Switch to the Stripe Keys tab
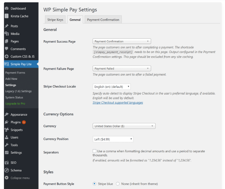 tap(55, 19)
